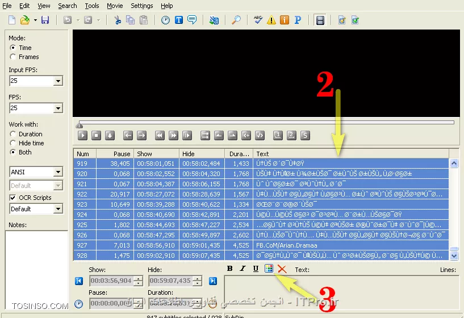This screenshot has width=464, height=318.
Task: Select subtitle row FB.CoM/Arian.Dramaa
Action: coord(261,245)
